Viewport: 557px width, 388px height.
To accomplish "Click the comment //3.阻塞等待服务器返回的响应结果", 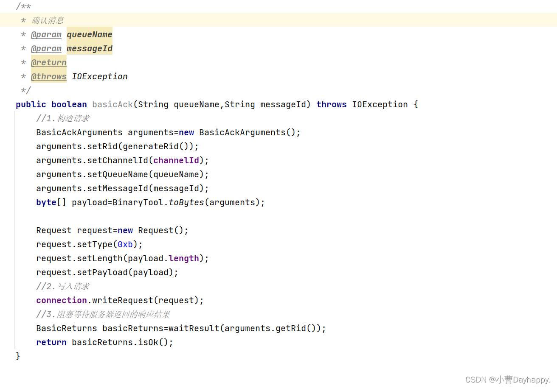I will 103,314.
